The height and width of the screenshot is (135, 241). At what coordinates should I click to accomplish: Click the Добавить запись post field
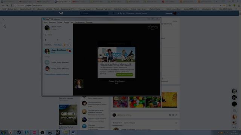[x=142, y=115]
